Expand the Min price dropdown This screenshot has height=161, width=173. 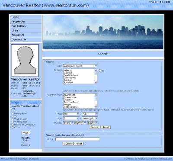71,114
